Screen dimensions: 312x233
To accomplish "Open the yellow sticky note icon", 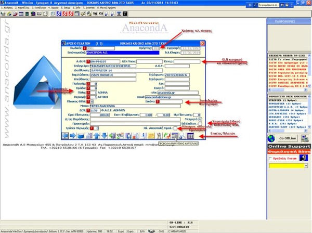I will pyautogui.click(x=151, y=136).
